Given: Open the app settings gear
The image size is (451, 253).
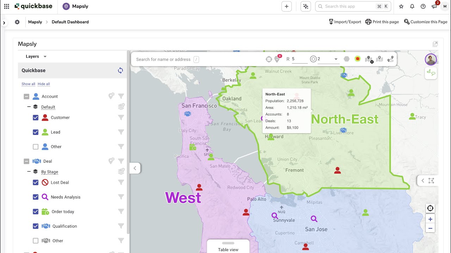Looking at the screenshot, I should click(x=17, y=22).
